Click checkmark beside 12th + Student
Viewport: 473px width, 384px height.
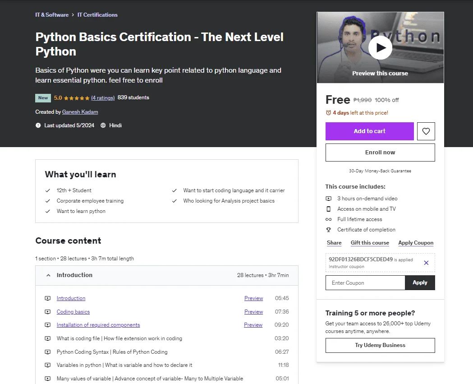pyautogui.click(x=48, y=190)
